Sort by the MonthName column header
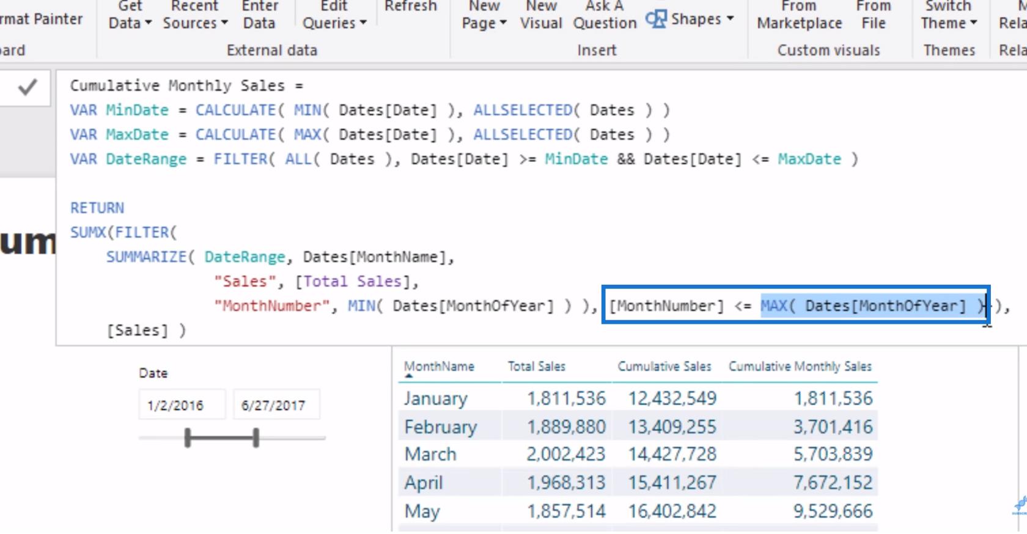Viewport: 1027px width, 534px height. pyautogui.click(x=439, y=367)
